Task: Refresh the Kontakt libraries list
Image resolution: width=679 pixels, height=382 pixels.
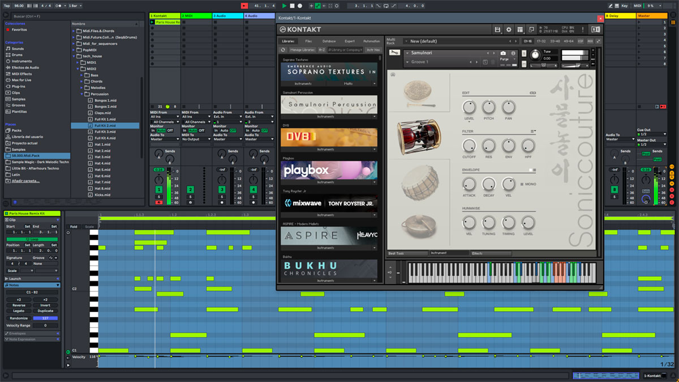Action: tap(284, 50)
